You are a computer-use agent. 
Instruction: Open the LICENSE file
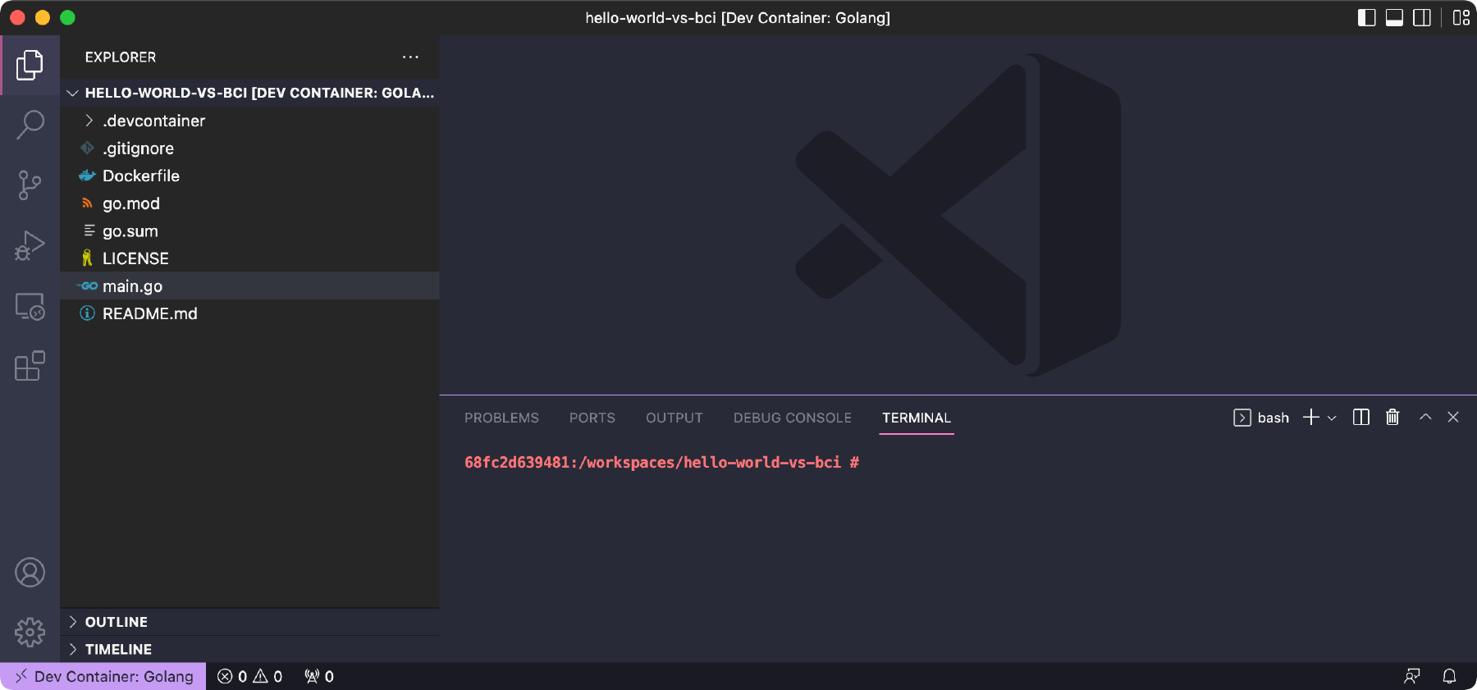click(x=250, y=258)
